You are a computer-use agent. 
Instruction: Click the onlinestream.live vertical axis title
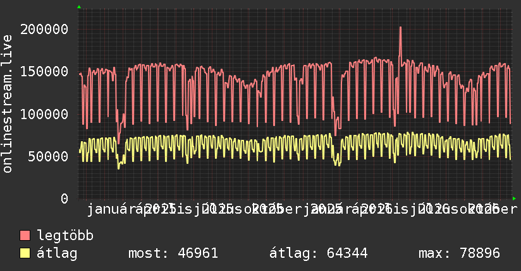tap(7, 104)
